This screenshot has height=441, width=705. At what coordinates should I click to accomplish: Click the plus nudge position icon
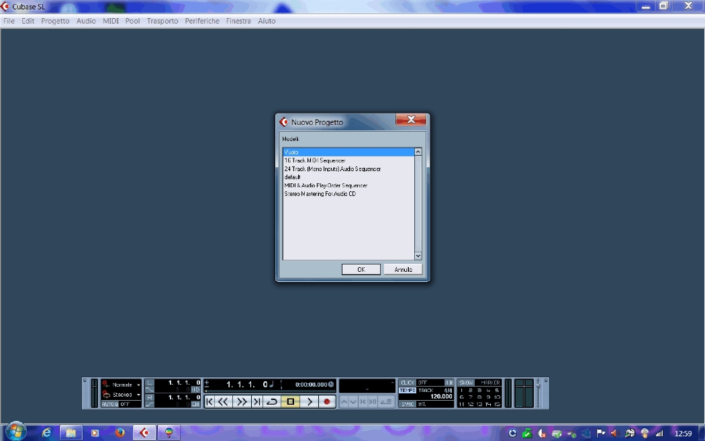tap(207, 382)
